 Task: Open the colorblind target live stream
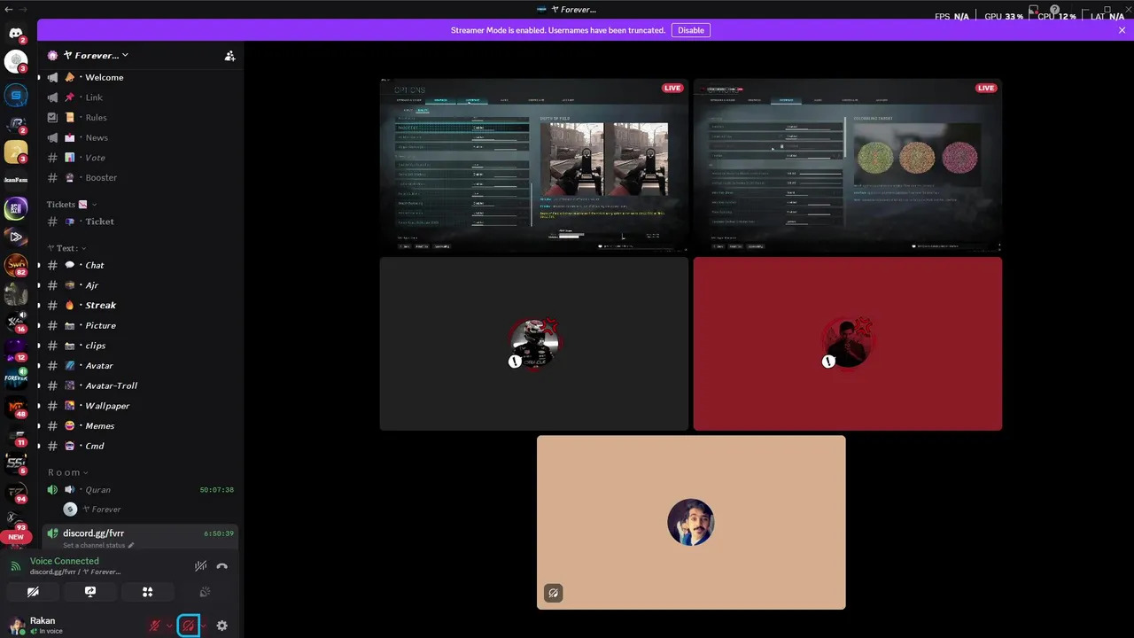click(848, 167)
